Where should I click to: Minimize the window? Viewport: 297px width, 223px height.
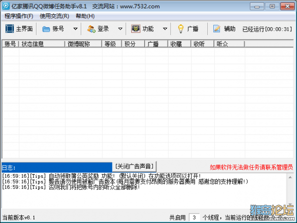point(257,6)
